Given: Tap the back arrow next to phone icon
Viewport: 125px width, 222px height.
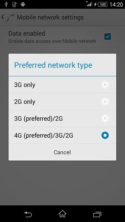Looking at the screenshot, I should click(x=2, y=17).
